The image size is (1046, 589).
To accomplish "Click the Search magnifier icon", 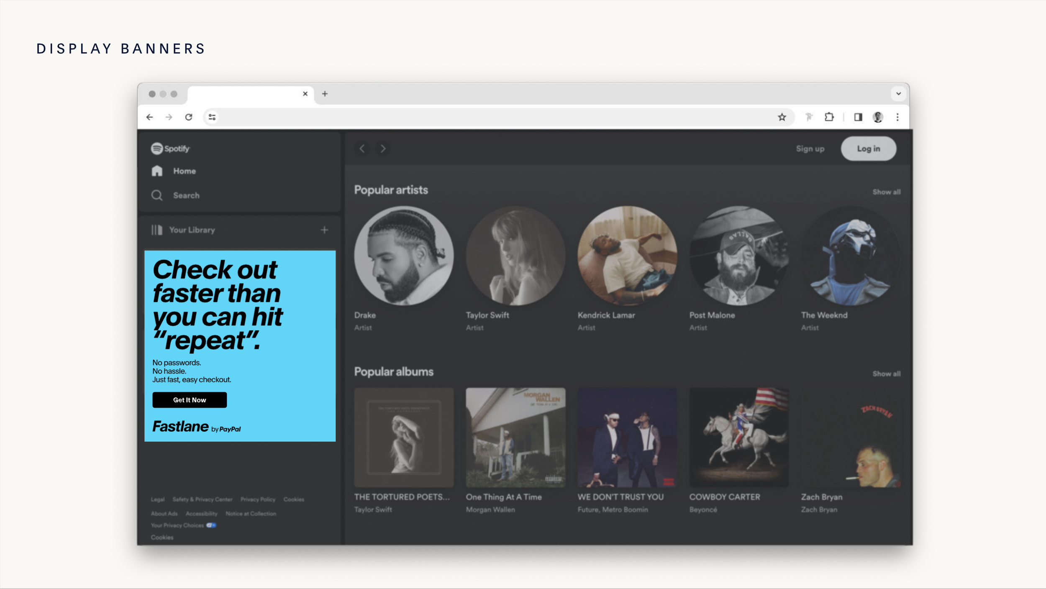I will [x=157, y=195].
